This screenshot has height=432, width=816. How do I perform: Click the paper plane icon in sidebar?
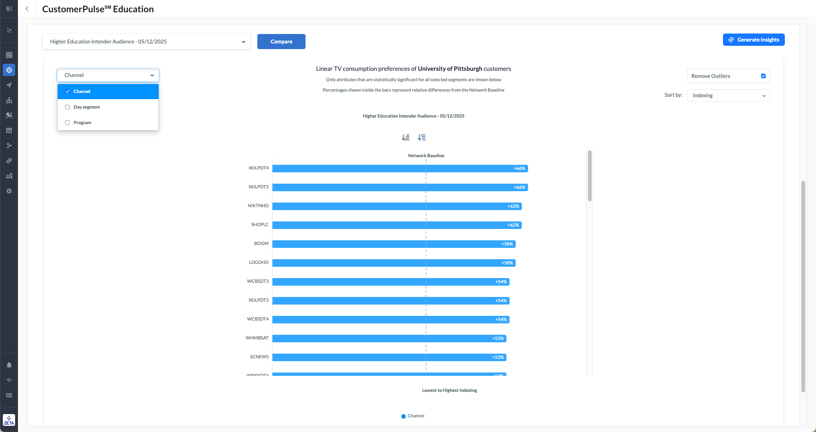point(9,85)
